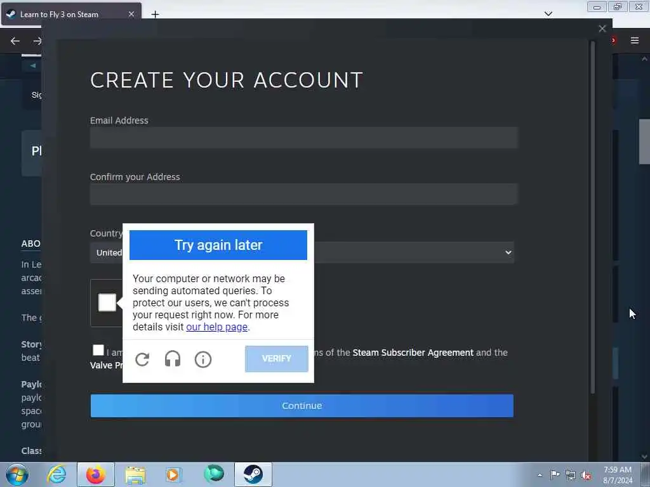
Task: Open the 'our help page' link
Action: click(x=217, y=327)
